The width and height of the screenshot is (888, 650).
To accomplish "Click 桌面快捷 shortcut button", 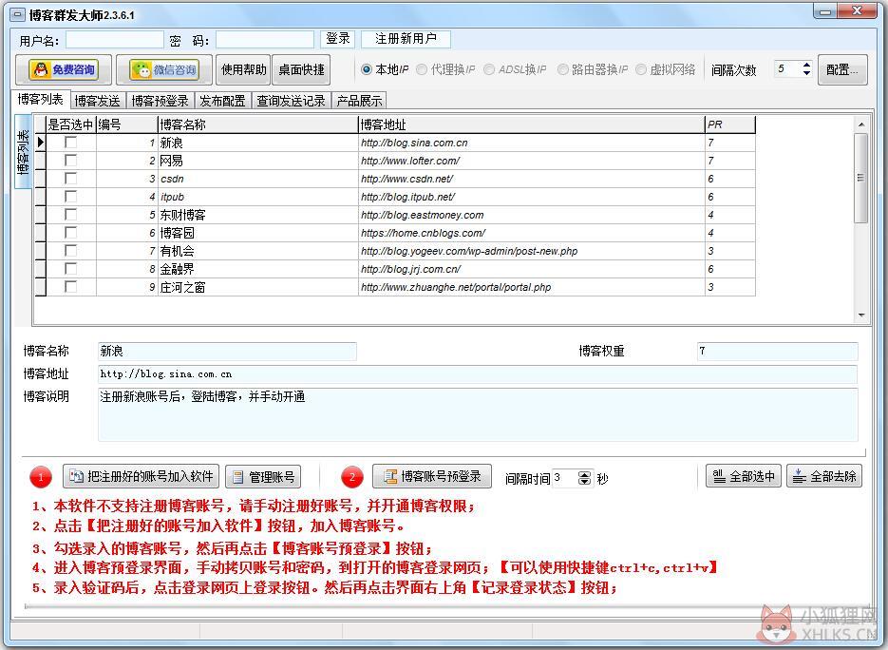I will pos(301,69).
